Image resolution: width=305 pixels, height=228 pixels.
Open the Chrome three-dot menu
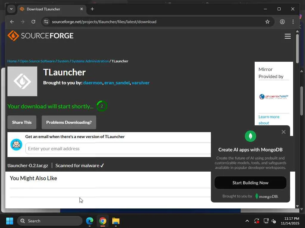coord(293,22)
